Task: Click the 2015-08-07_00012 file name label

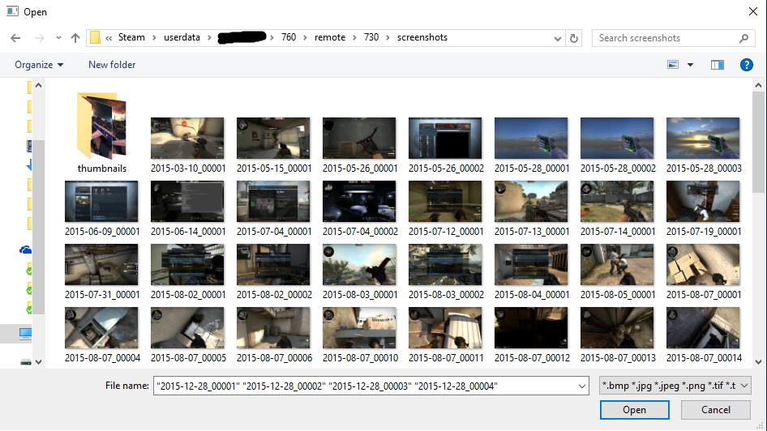Action: 532,358
